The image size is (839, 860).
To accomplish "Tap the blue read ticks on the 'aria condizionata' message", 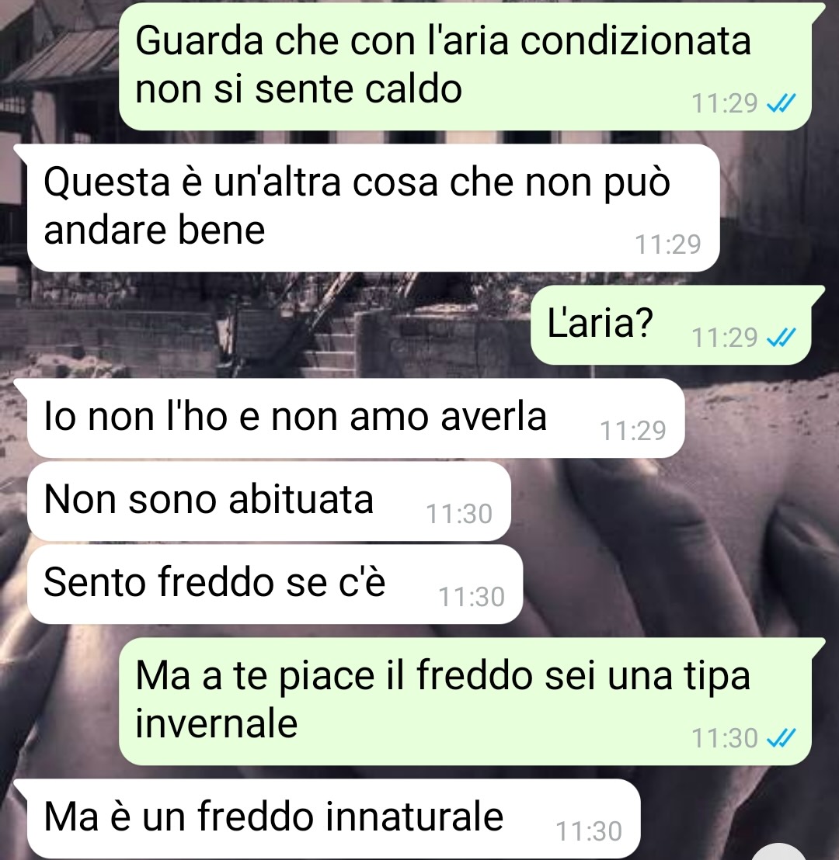I will [x=781, y=103].
